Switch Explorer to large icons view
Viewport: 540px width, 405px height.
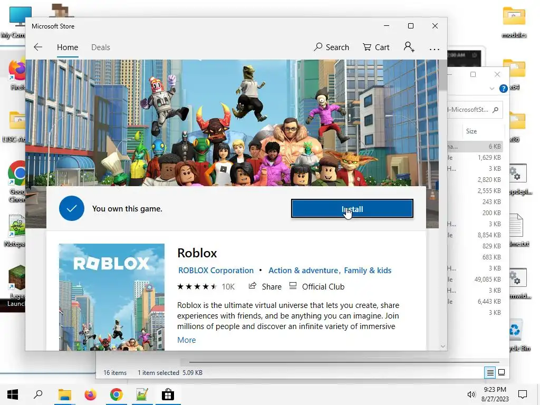tap(502, 372)
